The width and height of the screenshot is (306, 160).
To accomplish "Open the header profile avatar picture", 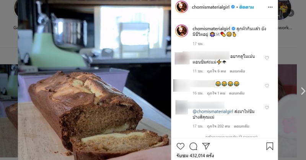I will point(181,7).
